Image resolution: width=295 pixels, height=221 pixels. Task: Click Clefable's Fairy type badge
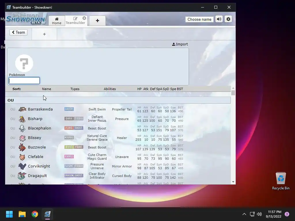[x=69, y=157]
